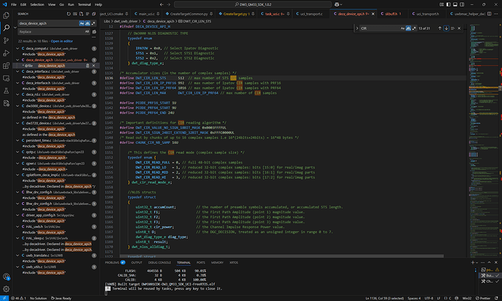This screenshot has width=502, height=301.
Task: Toggle Use Regular Expression in sidebar search
Action: coord(93,23)
